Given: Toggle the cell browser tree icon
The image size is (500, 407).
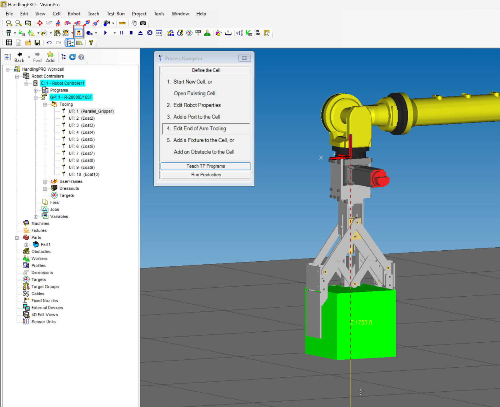Looking at the screenshot, I should pos(70,43).
